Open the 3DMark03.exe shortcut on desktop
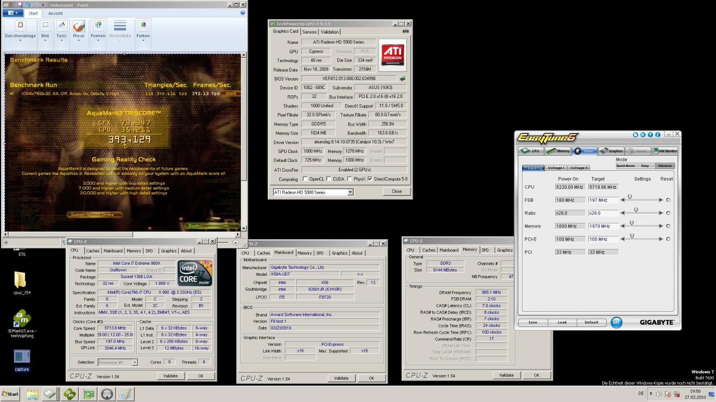 click(22, 324)
